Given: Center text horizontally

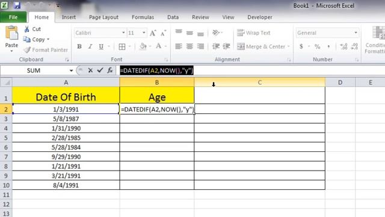Looking at the screenshot, I should pyautogui.click(x=189, y=46).
